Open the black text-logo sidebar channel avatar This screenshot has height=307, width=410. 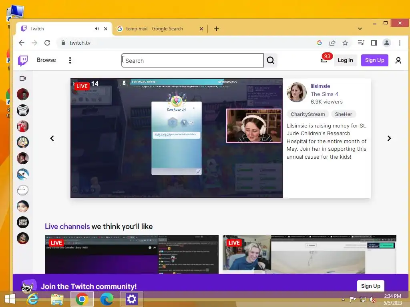pos(23,222)
